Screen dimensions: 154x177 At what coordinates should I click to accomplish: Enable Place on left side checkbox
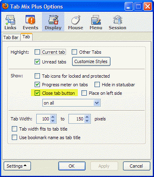pyautogui.click(x=84, y=93)
